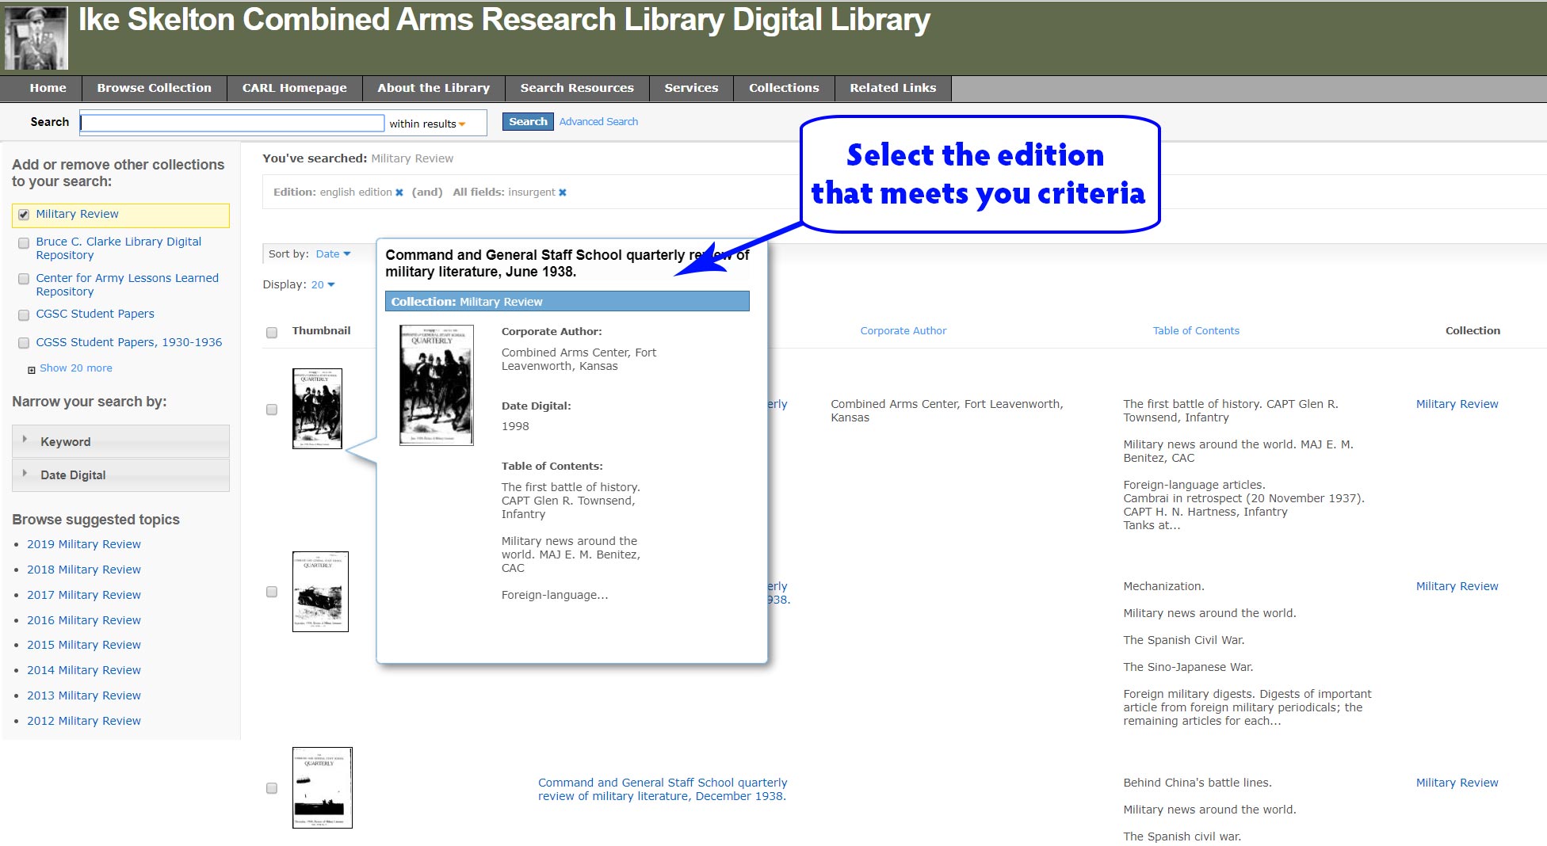Open Advanced Search link
1547x846 pixels.
pyautogui.click(x=598, y=121)
